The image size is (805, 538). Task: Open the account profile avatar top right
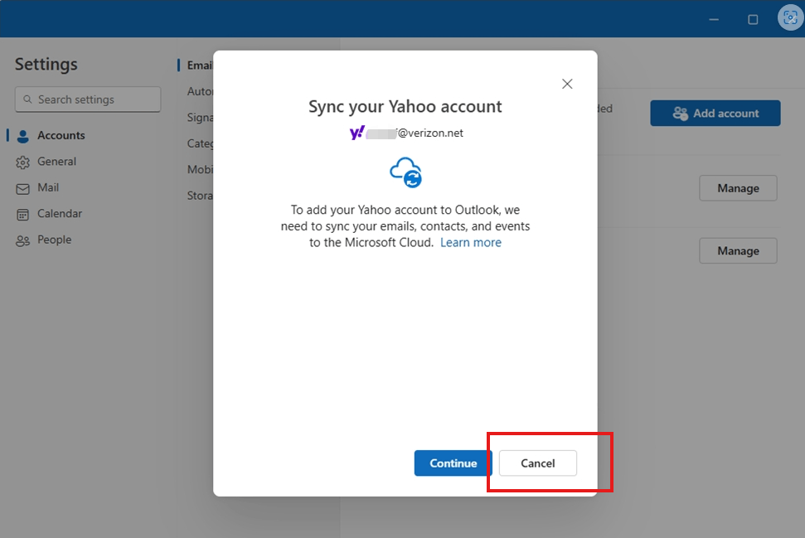(x=789, y=17)
